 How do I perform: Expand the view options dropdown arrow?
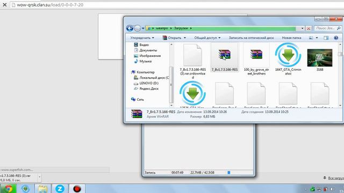coord(317,38)
